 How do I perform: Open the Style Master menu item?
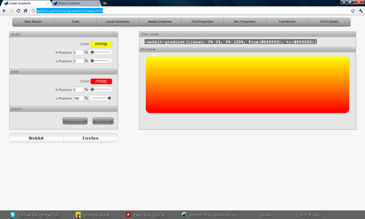click(x=33, y=22)
